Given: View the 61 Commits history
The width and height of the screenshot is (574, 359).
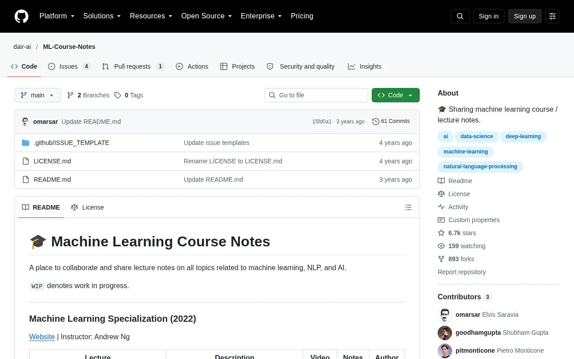Looking at the screenshot, I should coord(391,121).
